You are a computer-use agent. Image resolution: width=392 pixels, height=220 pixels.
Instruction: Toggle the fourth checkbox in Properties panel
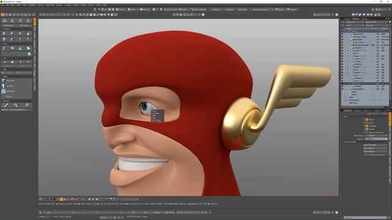click(x=367, y=129)
